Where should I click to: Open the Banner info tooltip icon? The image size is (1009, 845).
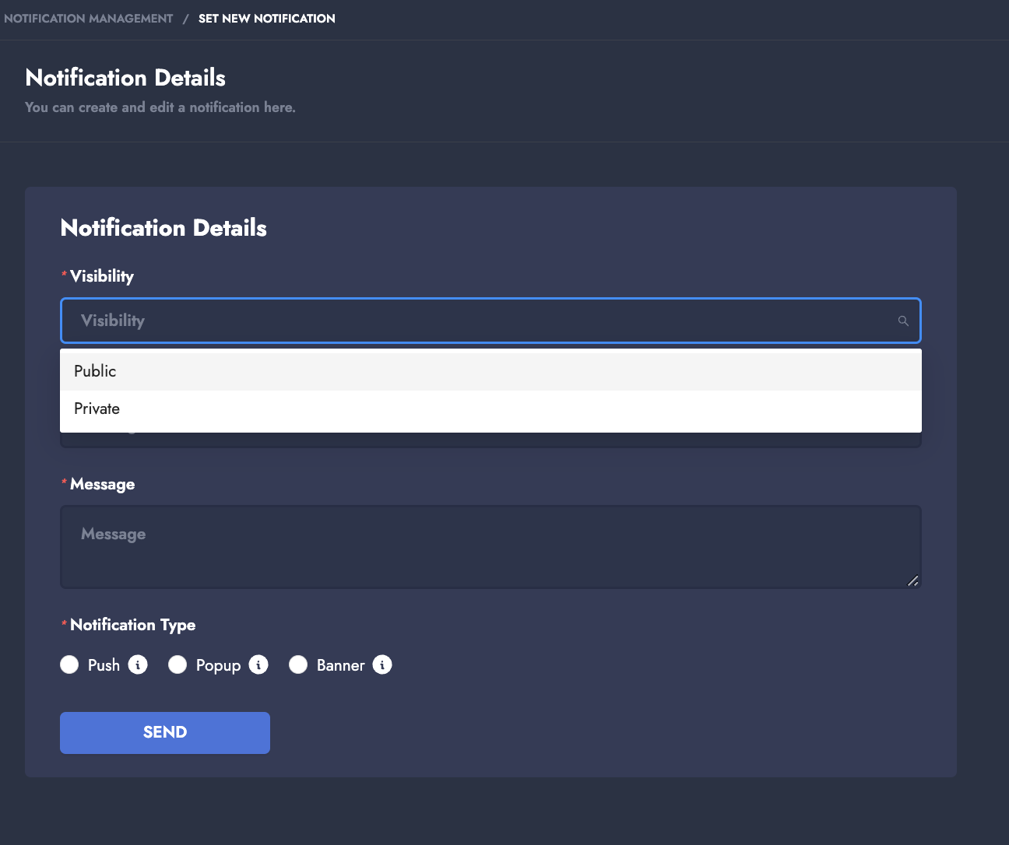pyautogui.click(x=382, y=665)
